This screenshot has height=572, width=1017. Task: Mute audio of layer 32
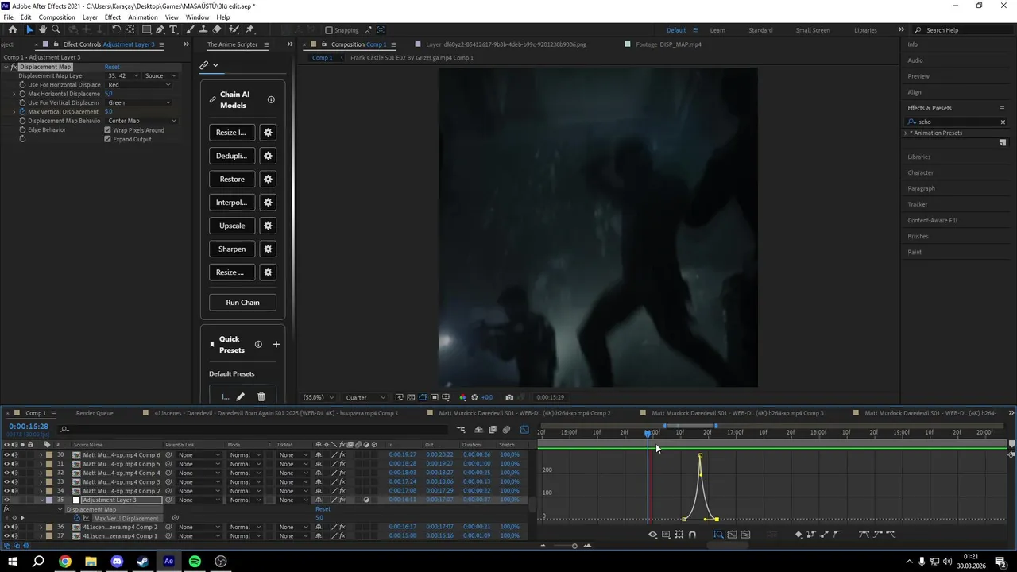pyautogui.click(x=14, y=473)
